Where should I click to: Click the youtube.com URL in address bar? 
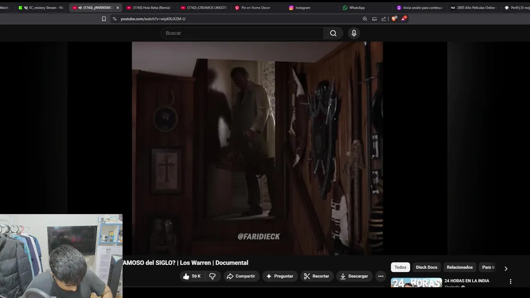coord(153,19)
